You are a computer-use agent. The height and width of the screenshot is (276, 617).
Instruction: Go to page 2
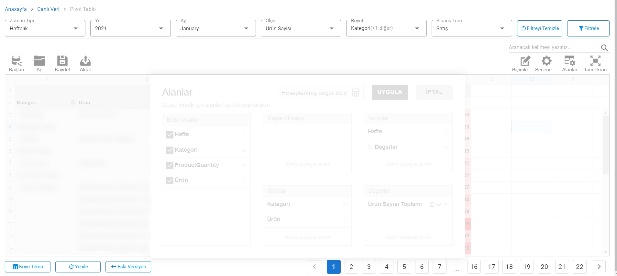(x=351, y=267)
